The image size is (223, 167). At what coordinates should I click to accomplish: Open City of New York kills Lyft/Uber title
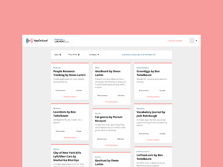(x=67, y=156)
